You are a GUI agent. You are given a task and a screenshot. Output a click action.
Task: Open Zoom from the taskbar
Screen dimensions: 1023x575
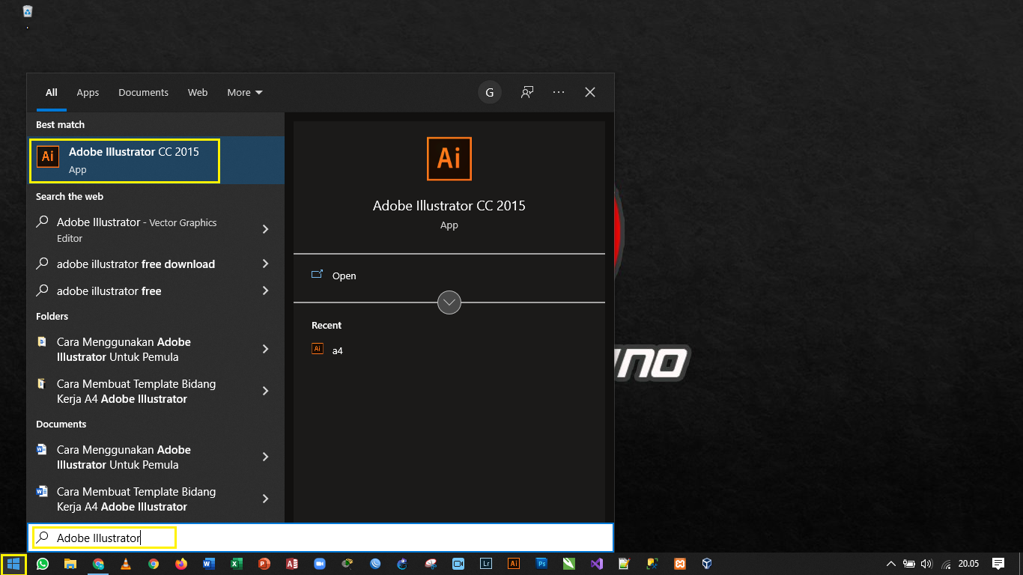click(319, 564)
